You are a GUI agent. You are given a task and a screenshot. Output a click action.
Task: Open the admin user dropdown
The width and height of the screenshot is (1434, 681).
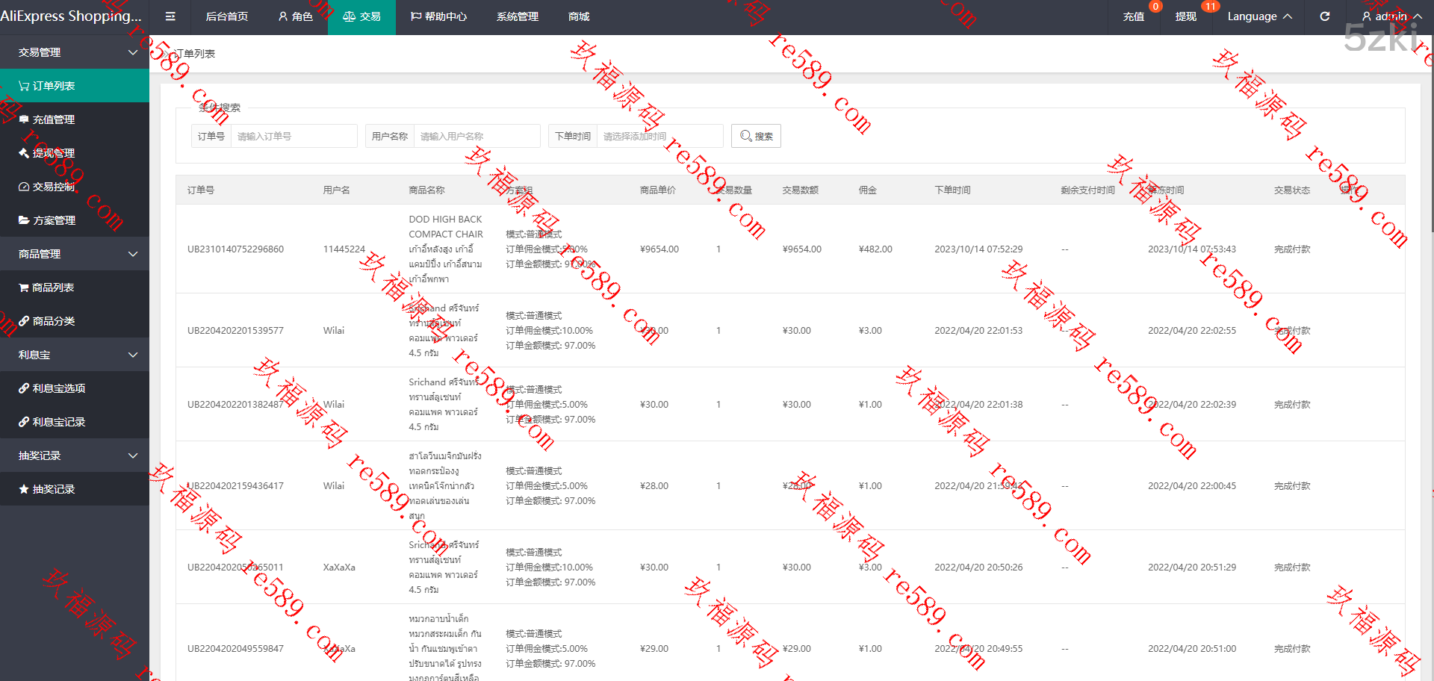pos(1391,16)
